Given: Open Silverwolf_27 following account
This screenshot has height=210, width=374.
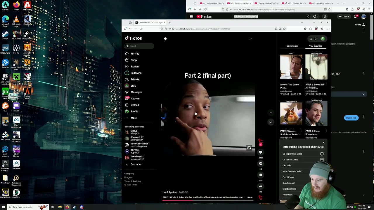Looking at the screenshot, I should [x=137, y=139].
